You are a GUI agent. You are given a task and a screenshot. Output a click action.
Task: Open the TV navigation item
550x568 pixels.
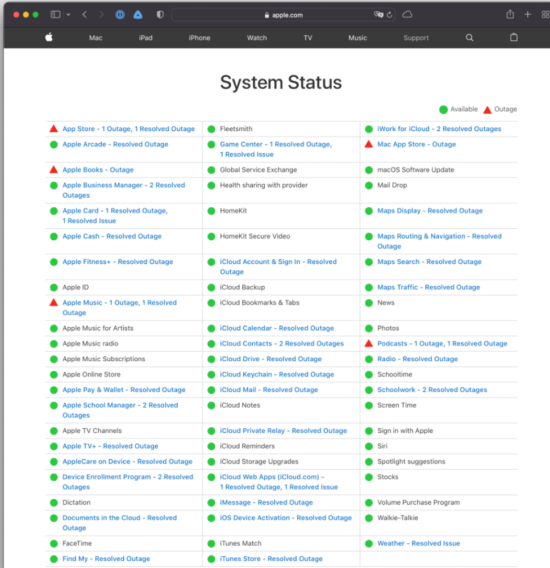(x=307, y=37)
